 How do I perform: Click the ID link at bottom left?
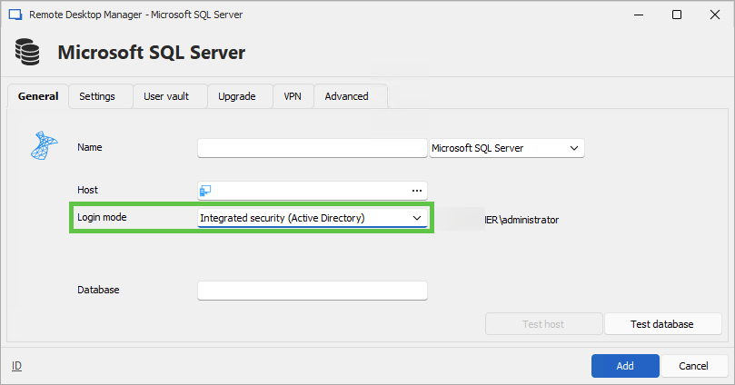17,366
